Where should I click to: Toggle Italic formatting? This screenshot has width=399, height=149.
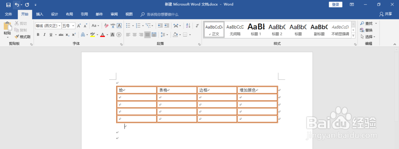(44, 35)
